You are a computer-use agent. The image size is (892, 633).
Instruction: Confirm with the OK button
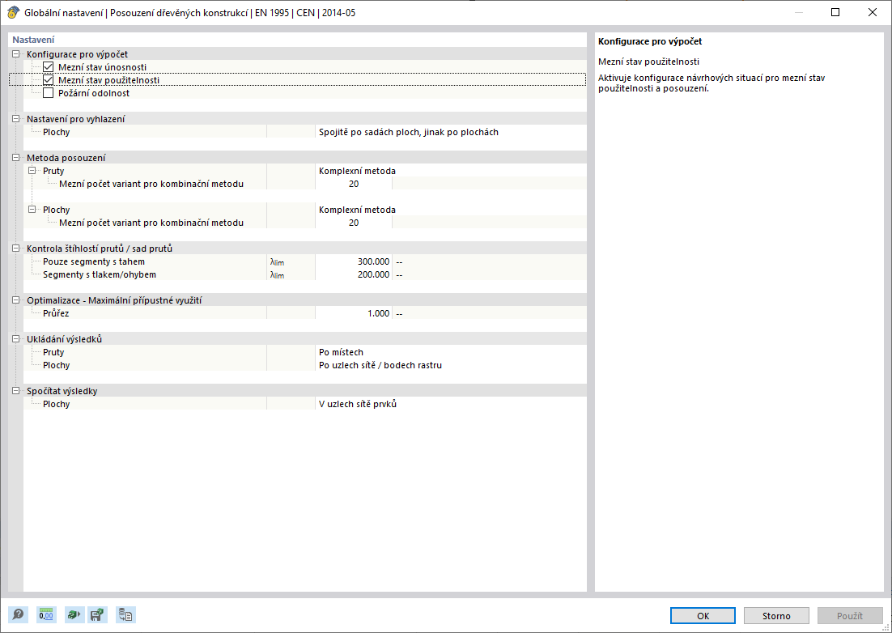(x=703, y=616)
